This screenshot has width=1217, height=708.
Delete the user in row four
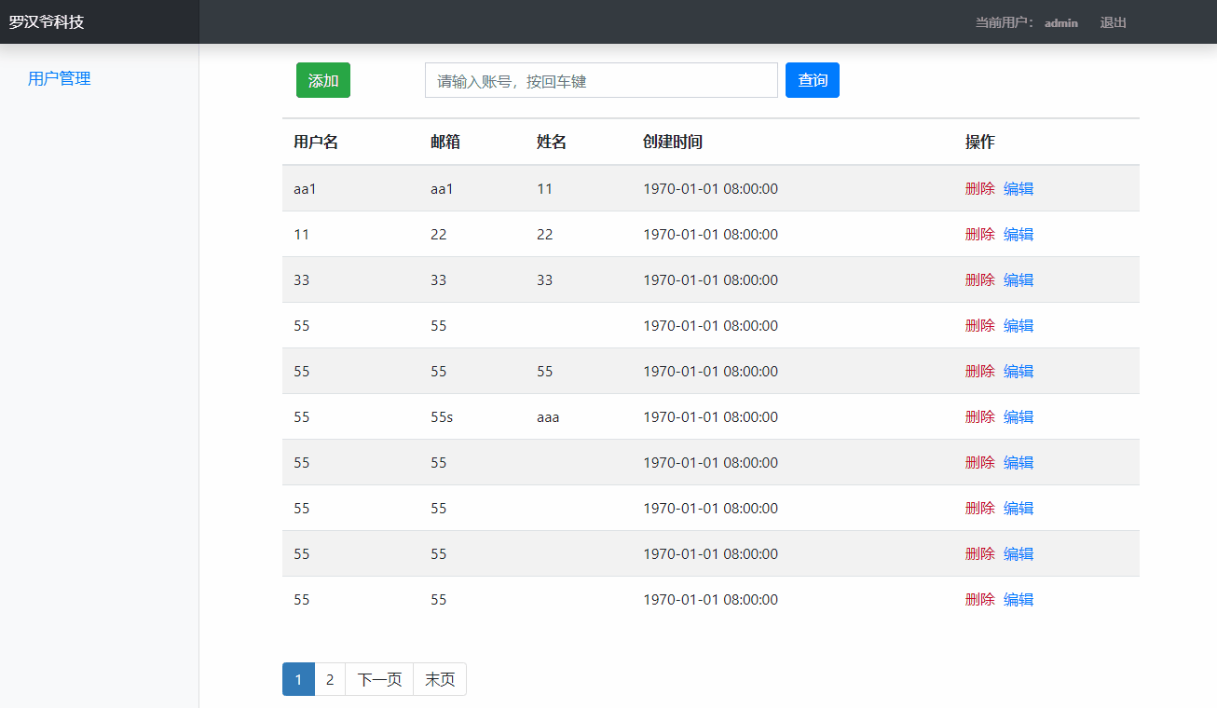point(980,325)
